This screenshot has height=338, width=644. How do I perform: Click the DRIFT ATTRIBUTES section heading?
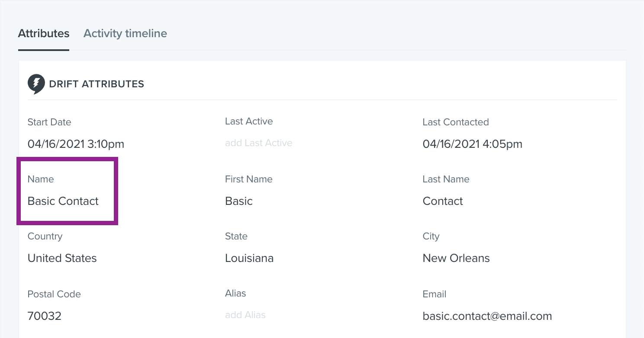pos(97,84)
